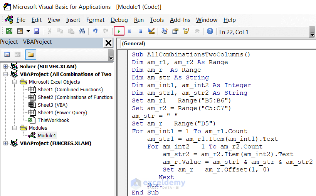Close the Project - VBAProject pane

108,43
